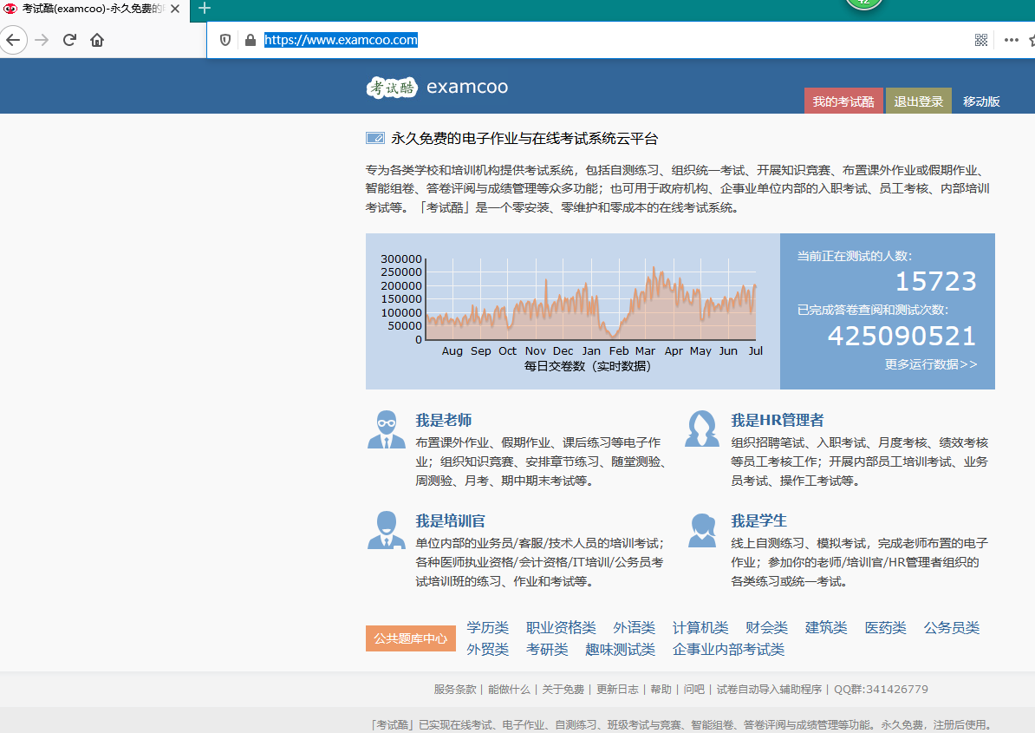The width and height of the screenshot is (1035, 733).
Task: Go back to the previous page
Action: click(x=13, y=40)
